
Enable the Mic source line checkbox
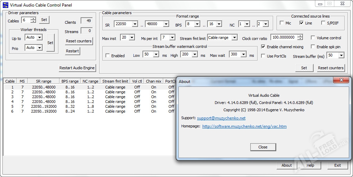(282, 23)
